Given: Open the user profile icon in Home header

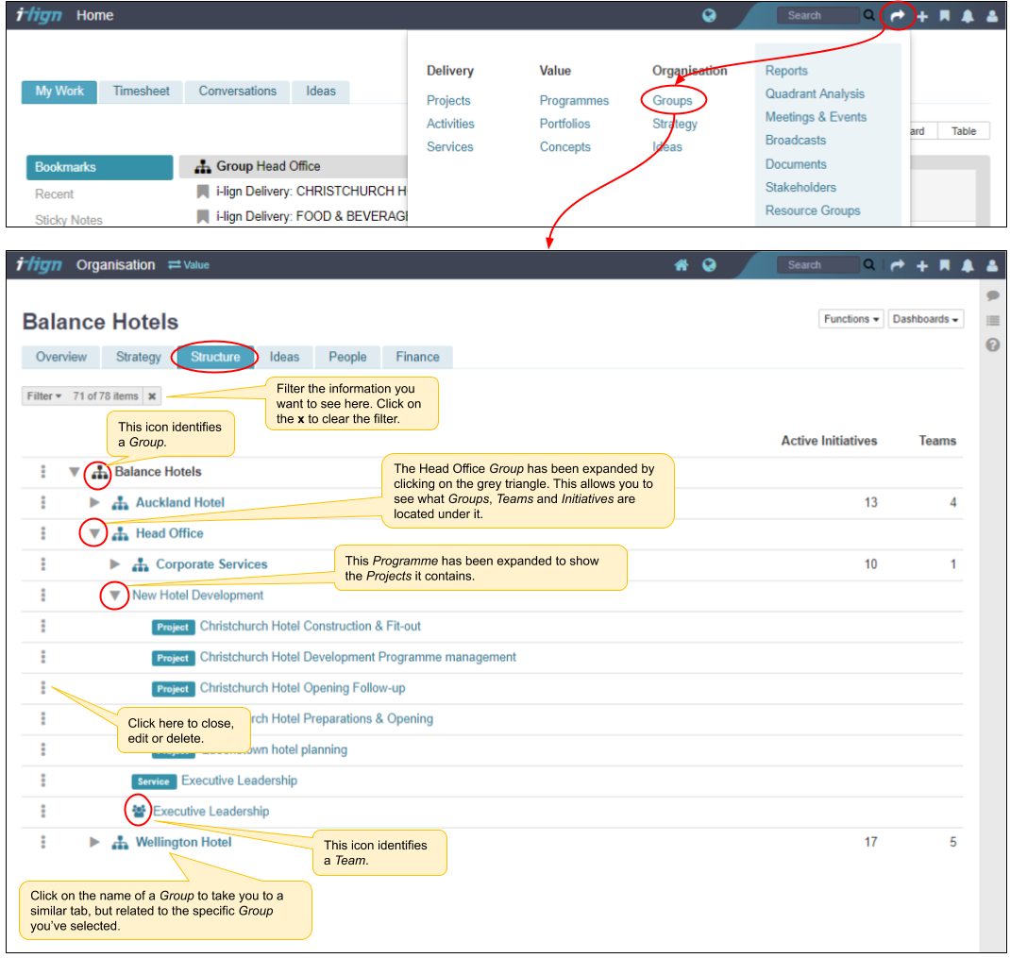Looking at the screenshot, I should point(992,16).
